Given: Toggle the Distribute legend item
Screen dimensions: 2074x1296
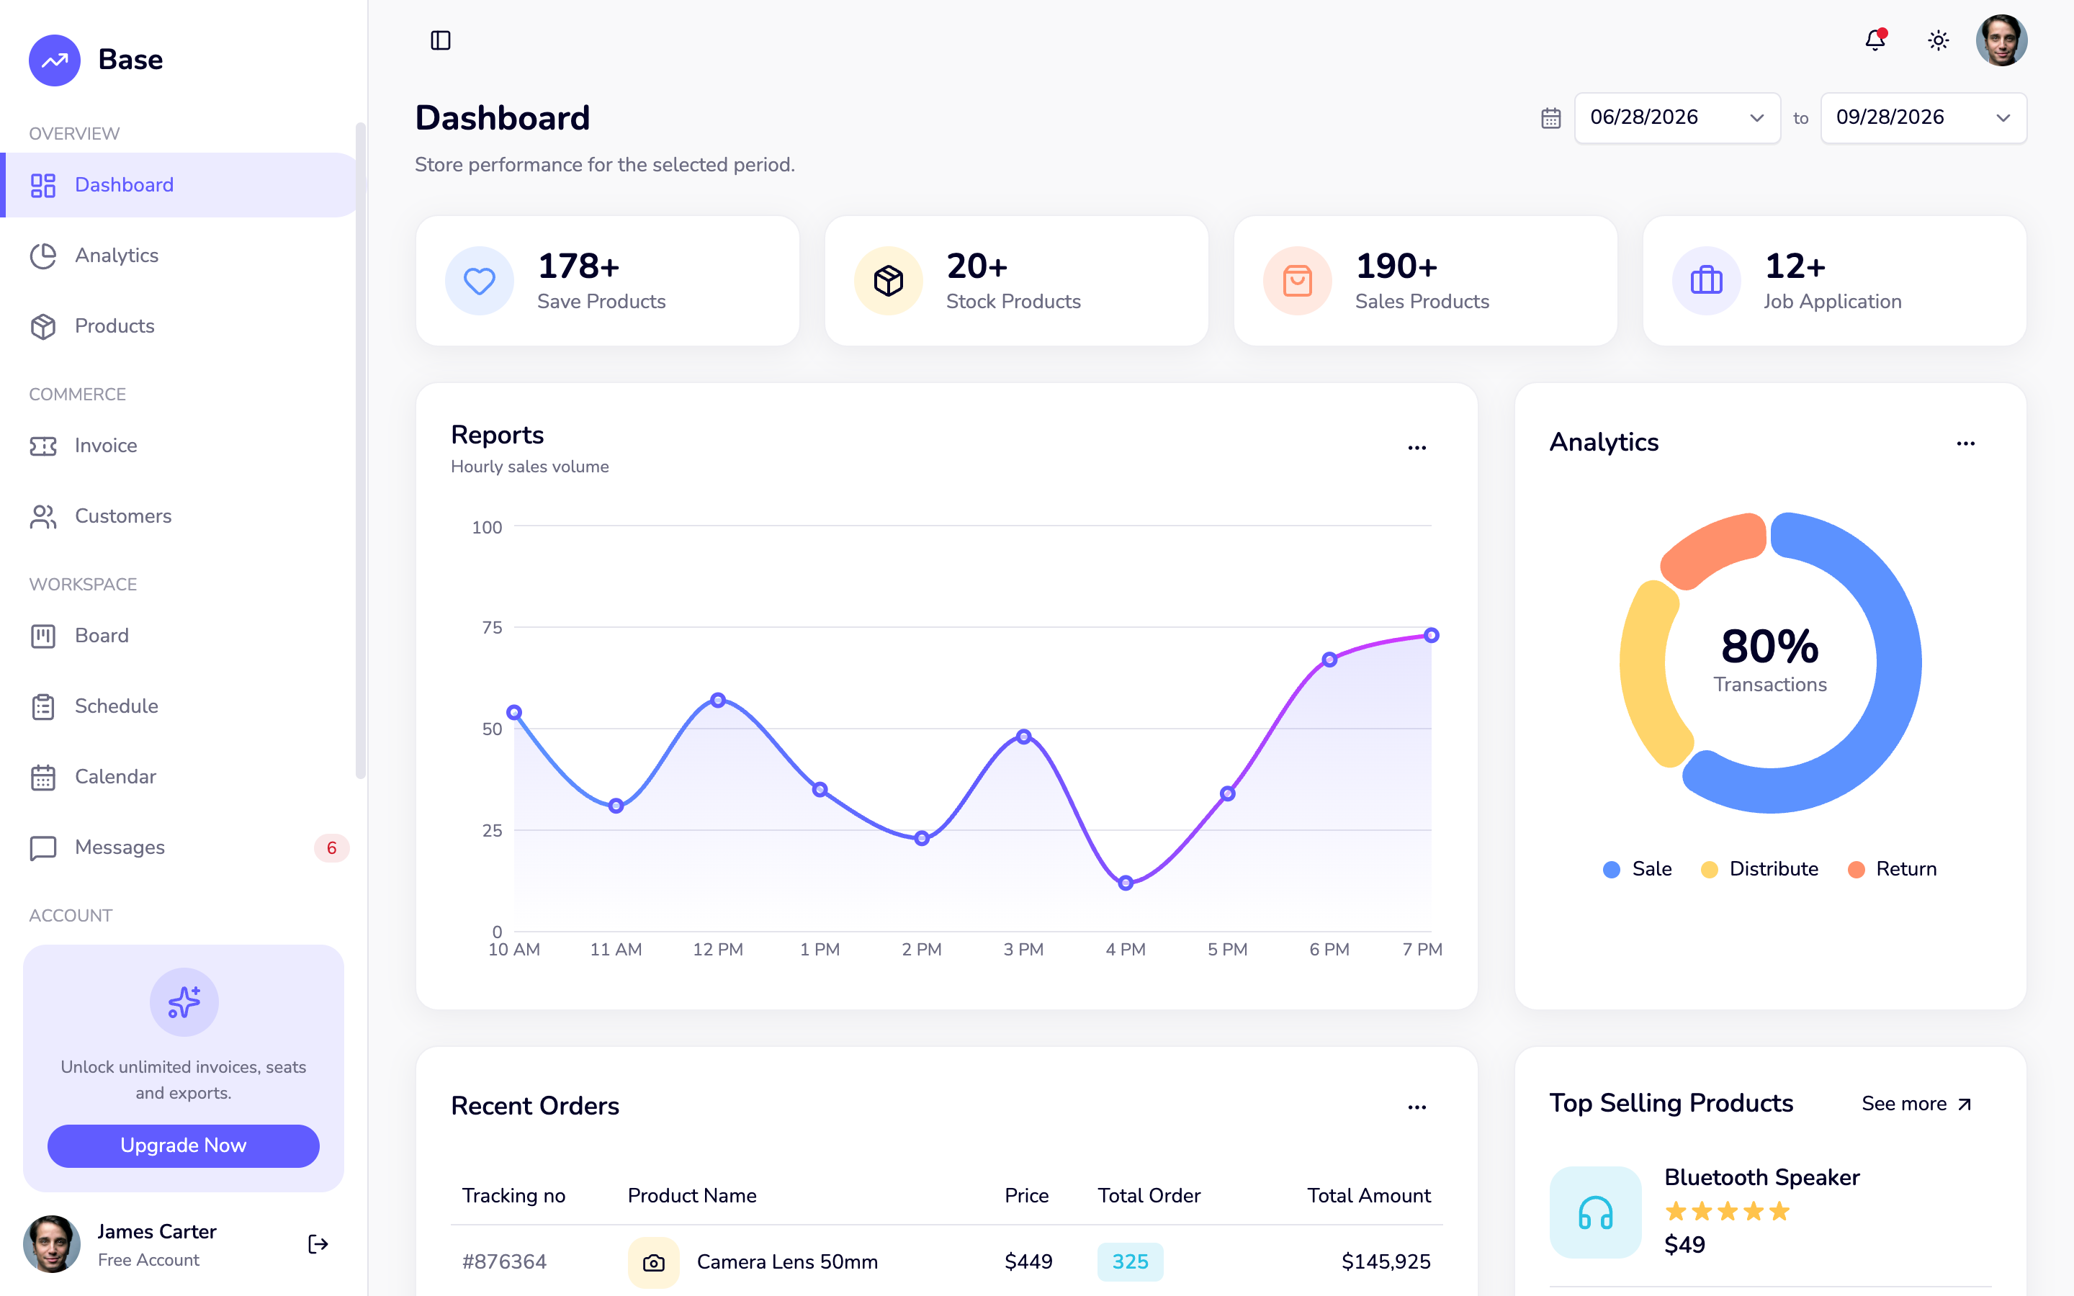Looking at the screenshot, I should tap(1759, 869).
